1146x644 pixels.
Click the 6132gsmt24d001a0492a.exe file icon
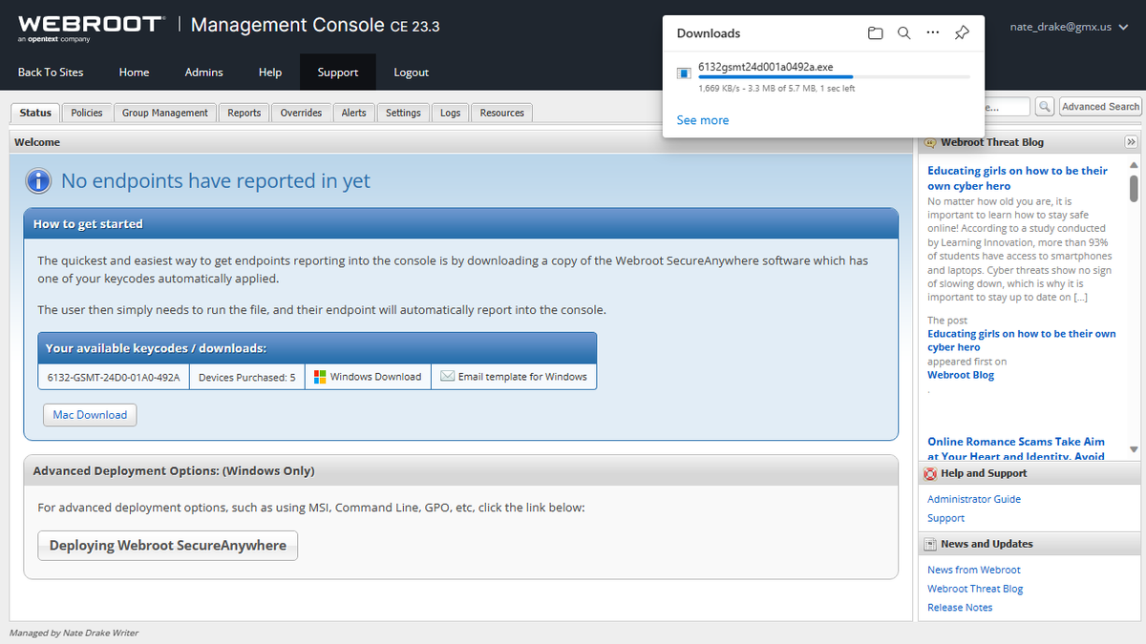point(683,73)
